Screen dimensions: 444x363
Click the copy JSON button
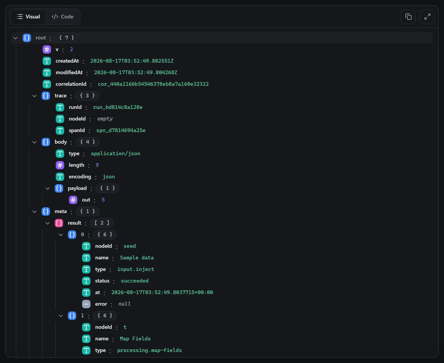point(408,17)
